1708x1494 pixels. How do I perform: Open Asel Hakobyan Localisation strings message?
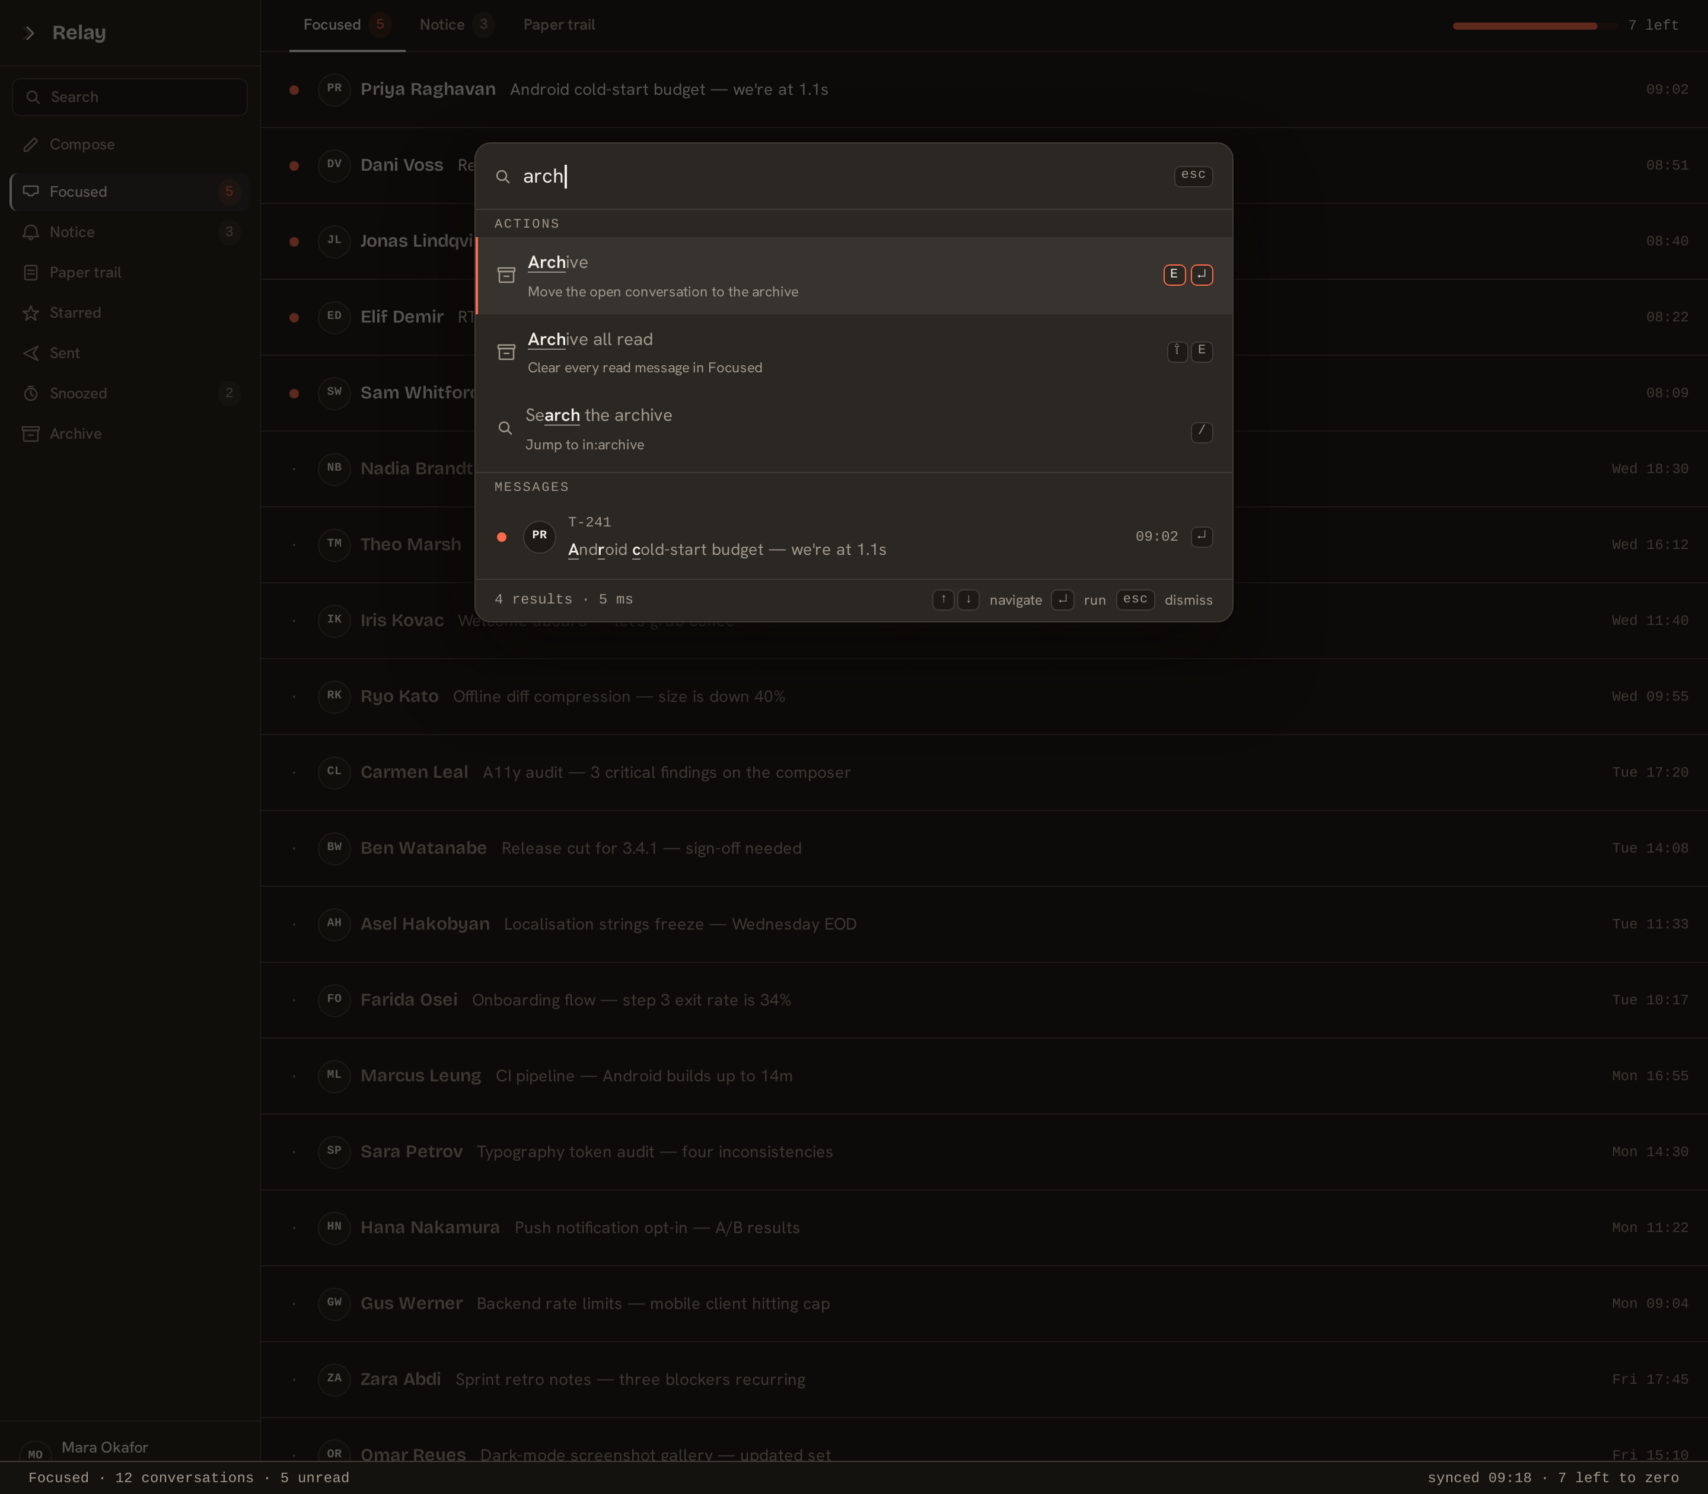point(984,924)
